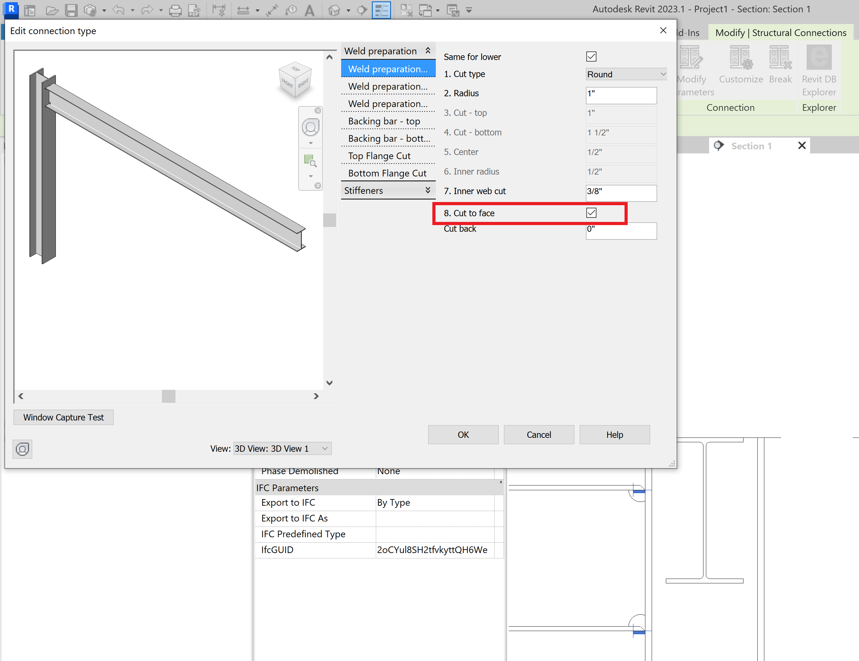The image size is (859, 661).
Task: Expand the Stiffeners section
Action: coord(388,190)
